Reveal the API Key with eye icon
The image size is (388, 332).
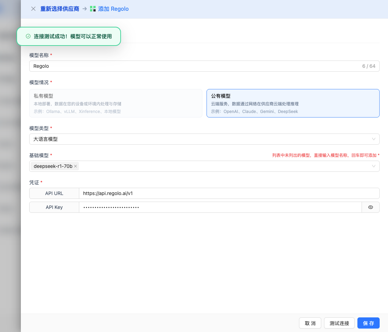(x=370, y=207)
